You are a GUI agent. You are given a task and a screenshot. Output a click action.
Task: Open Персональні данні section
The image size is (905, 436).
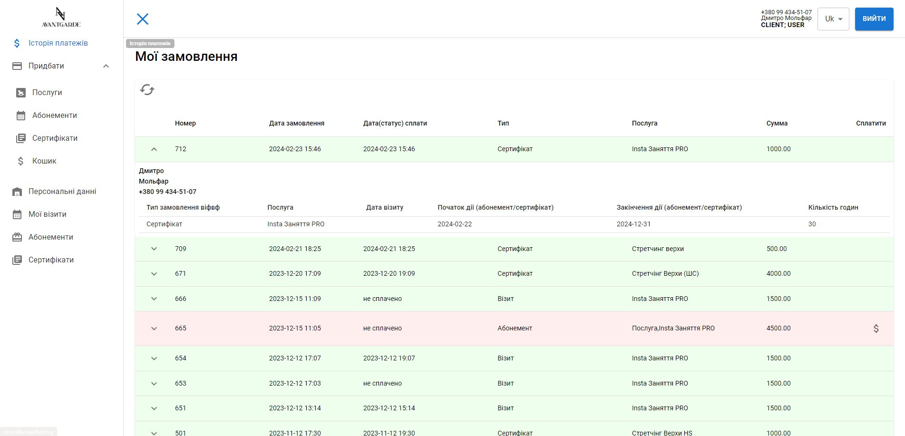point(62,192)
